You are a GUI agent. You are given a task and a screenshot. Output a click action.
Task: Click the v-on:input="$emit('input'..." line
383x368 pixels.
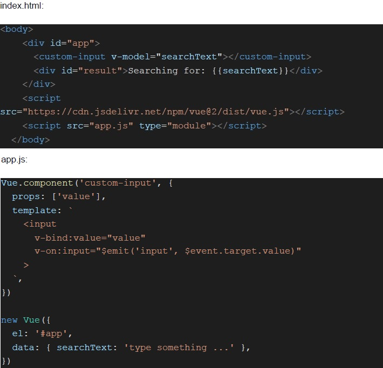click(168, 251)
